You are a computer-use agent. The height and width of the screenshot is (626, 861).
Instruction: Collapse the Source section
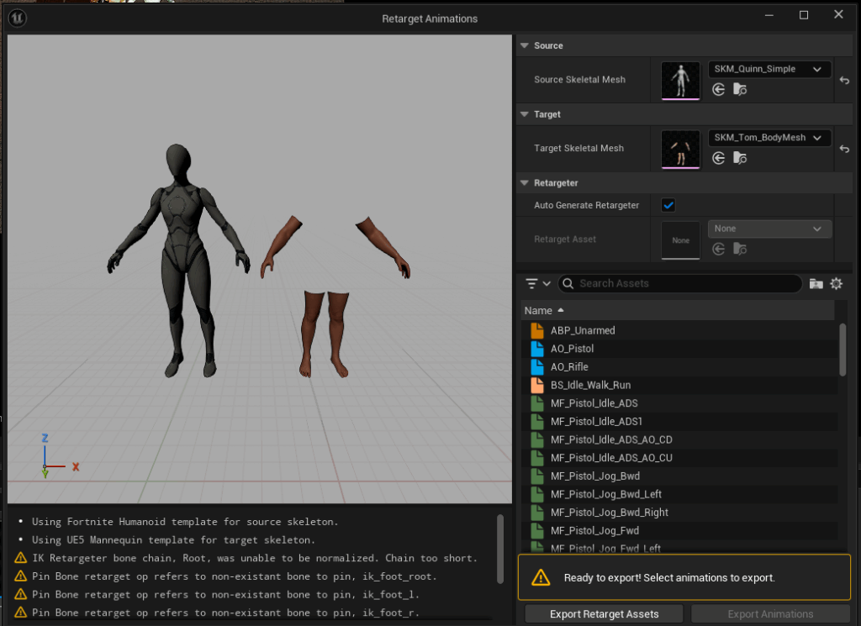pyautogui.click(x=525, y=45)
